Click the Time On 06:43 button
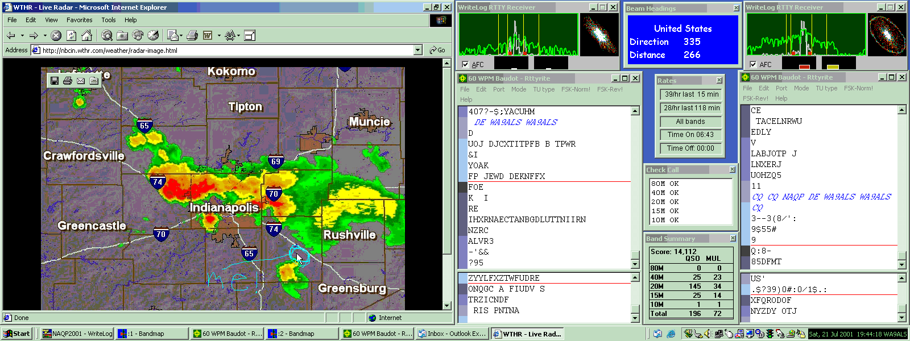 pos(692,135)
